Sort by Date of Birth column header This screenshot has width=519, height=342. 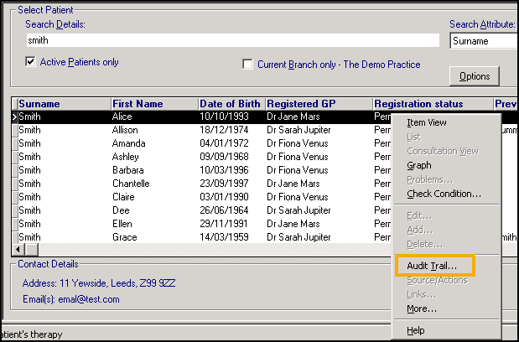[x=230, y=104]
